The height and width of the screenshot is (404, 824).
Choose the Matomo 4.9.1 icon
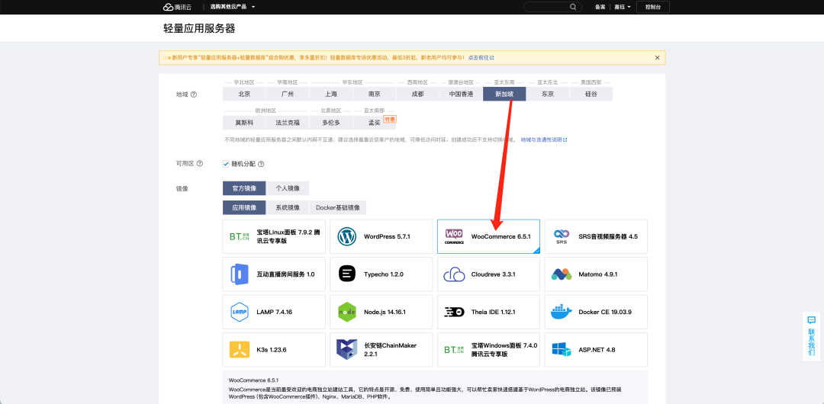pyautogui.click(x=562, y=274)
